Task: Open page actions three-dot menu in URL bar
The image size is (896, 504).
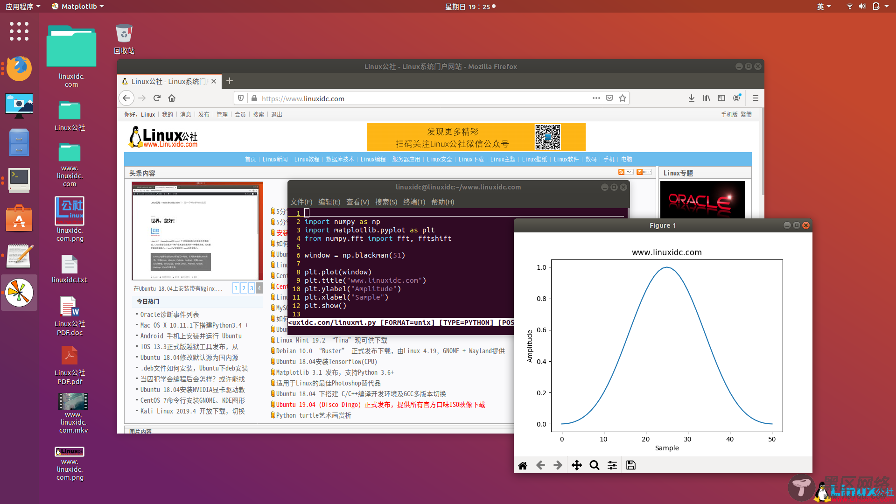Action: click(x=596, y=98)
